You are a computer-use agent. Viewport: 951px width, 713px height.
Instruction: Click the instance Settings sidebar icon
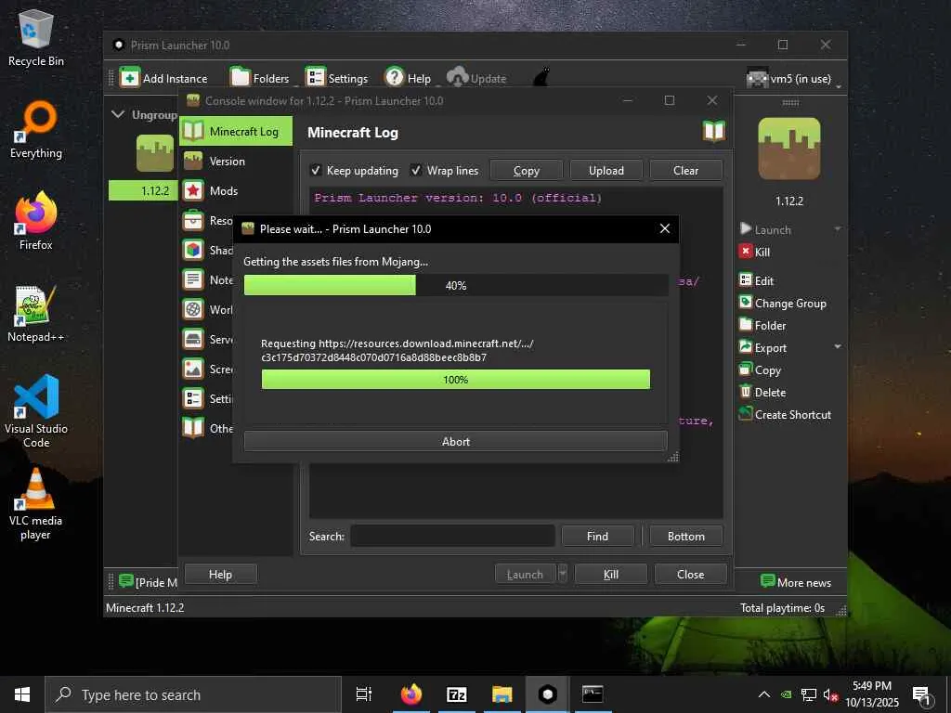[193, 398]
